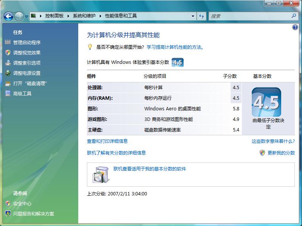Select 控制面板 breadcrumb in address bar

pyautogui.click(x=54, y=16)
